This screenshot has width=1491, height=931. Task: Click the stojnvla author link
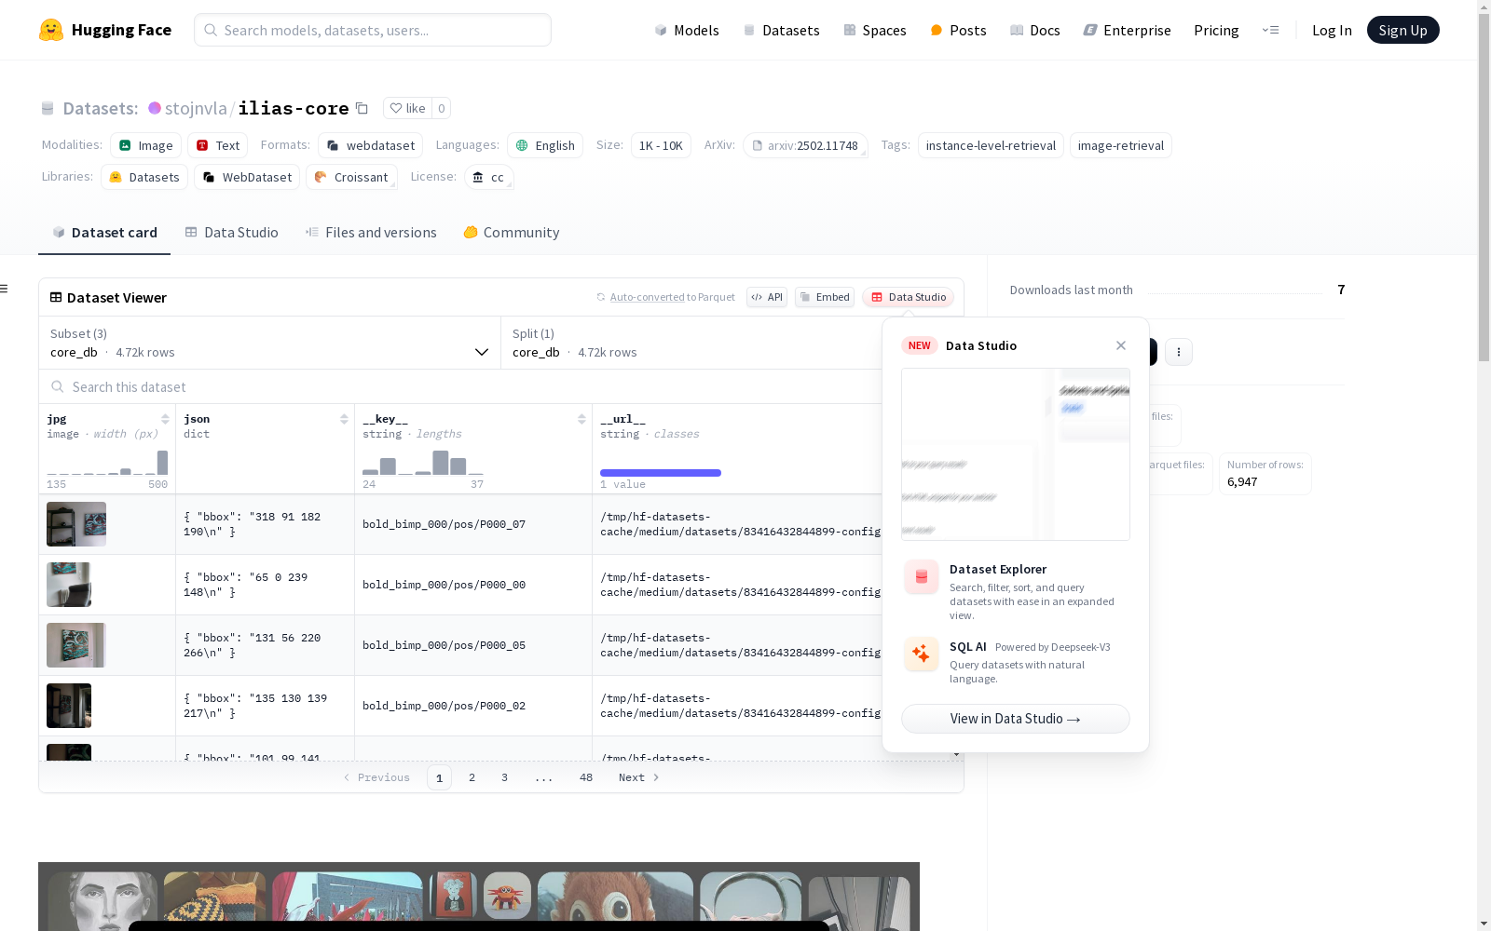(x=196, y=108)
